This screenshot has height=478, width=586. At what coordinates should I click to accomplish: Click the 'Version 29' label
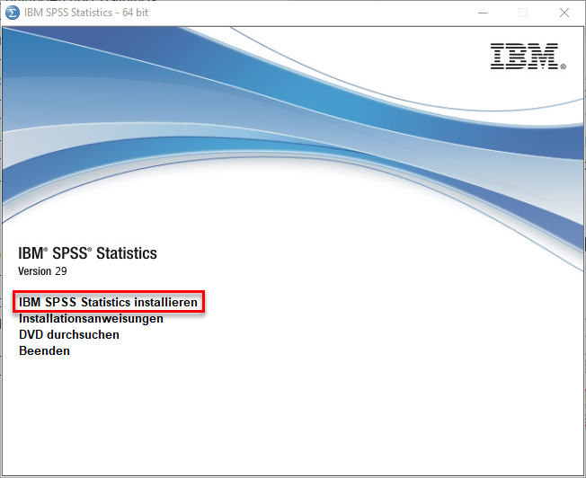42,270
